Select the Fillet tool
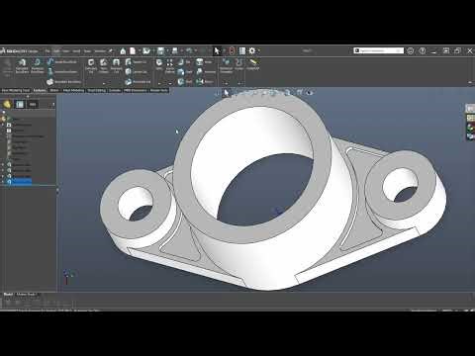Viewport: 475px width, 356px height. [x=159, y=64]
